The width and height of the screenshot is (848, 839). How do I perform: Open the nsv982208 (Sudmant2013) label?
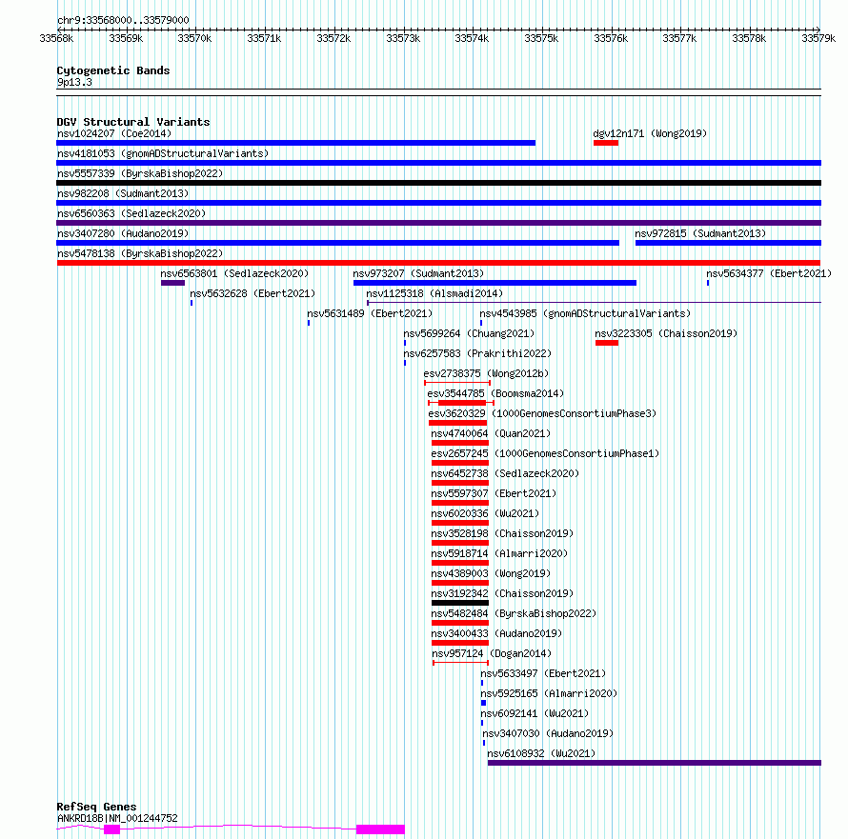(123, 193)
